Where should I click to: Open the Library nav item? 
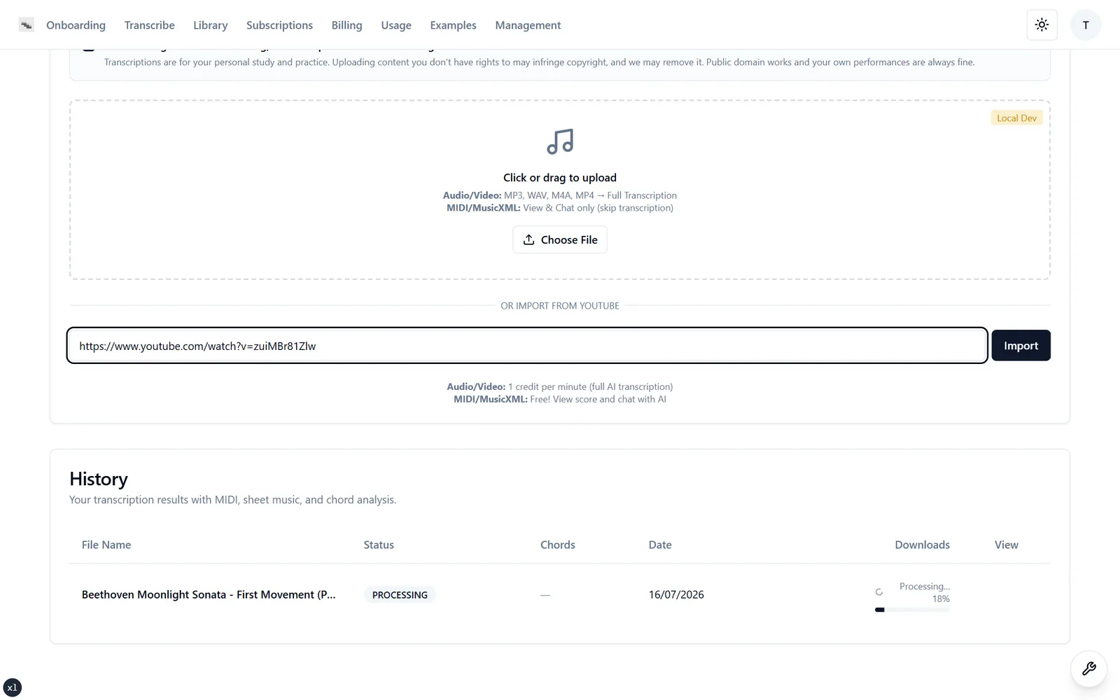(x=211, y=25)
